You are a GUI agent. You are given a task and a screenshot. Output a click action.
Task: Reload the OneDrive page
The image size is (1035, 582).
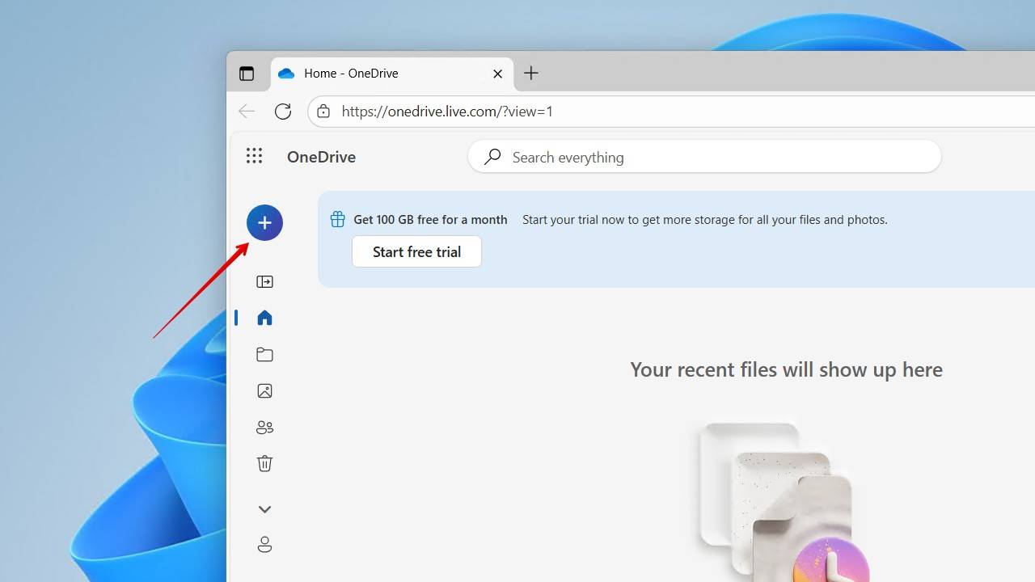pos(283,111)
